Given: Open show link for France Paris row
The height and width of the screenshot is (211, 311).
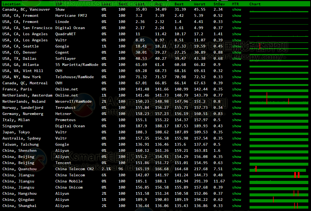Looking at the screenshot, I should coord(237,89).
